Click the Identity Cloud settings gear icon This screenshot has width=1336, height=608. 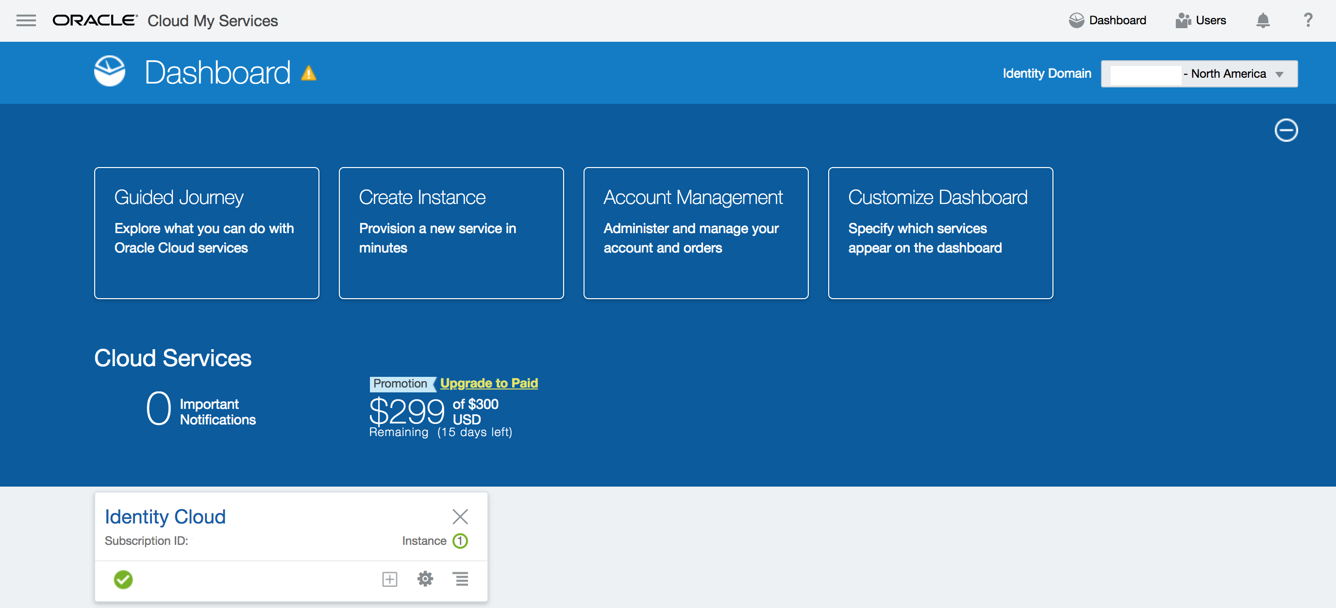425,578
